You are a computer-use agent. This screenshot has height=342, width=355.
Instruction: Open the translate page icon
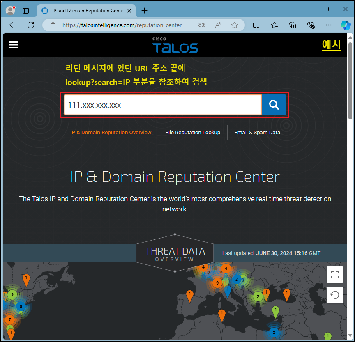point(202,25)
